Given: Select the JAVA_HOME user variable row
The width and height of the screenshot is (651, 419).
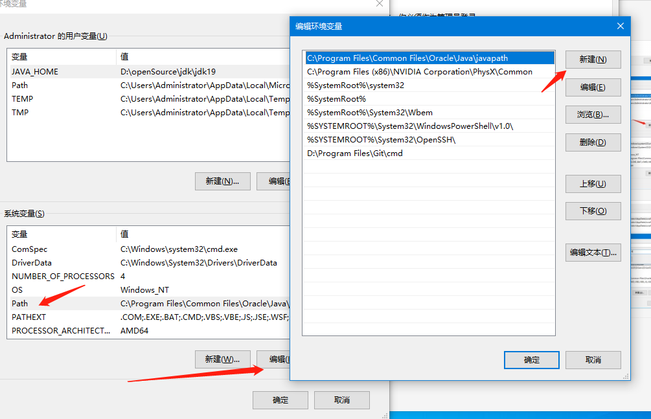Looking at the screenshot, I should (35, 72).
